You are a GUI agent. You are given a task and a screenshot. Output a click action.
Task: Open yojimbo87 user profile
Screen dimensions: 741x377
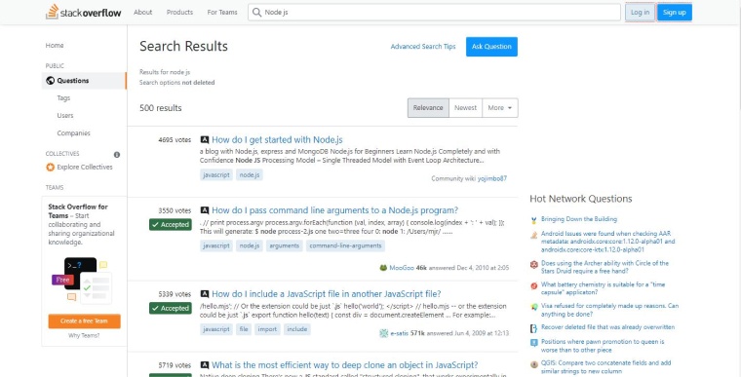click(x=492, y=178)
